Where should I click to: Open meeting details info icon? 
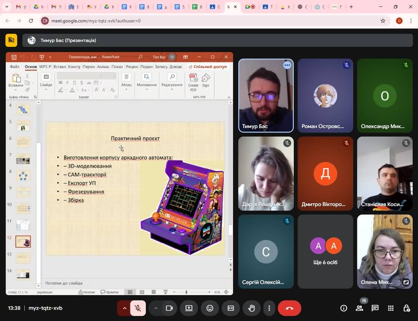coord(344,308)
